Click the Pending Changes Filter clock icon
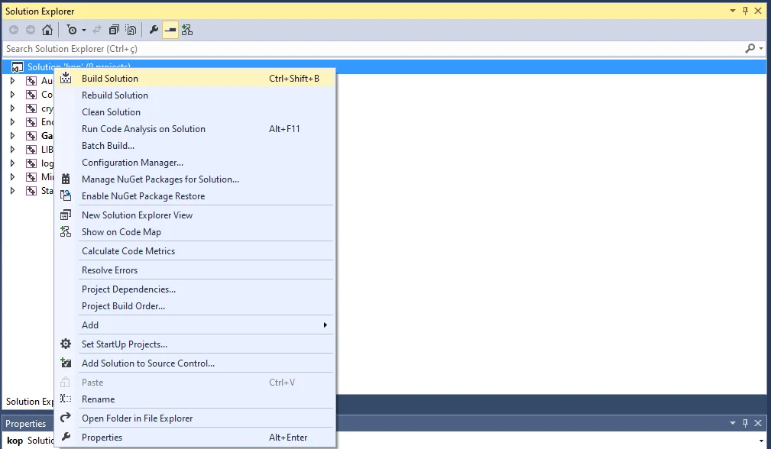Image resolution: width=771 pixels, height=449 pixels. (72, 30)
